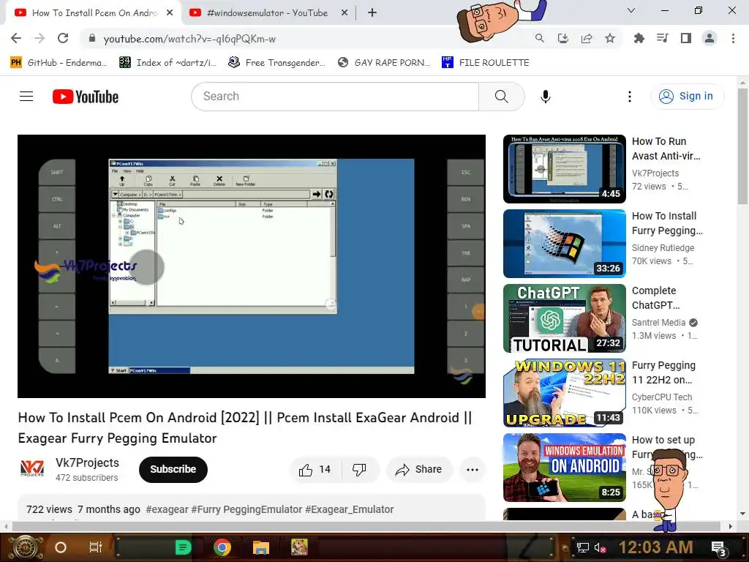Share this page from the address bar
749x562 pixels.
pos(587,38)
